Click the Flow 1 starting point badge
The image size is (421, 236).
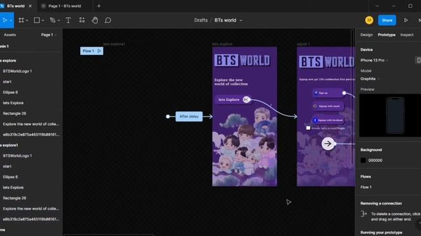pyautogui.click(x=91, y=51)
